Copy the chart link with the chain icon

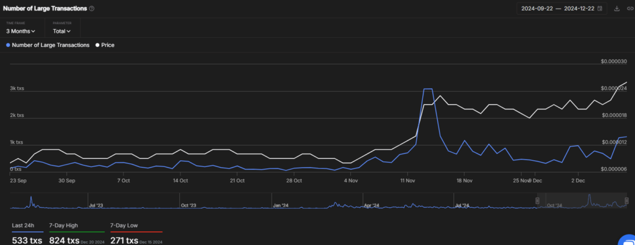630,9
